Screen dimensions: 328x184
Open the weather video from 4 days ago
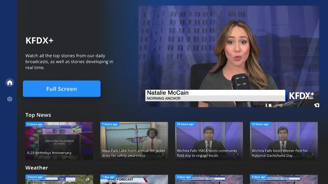pos(284,180)
